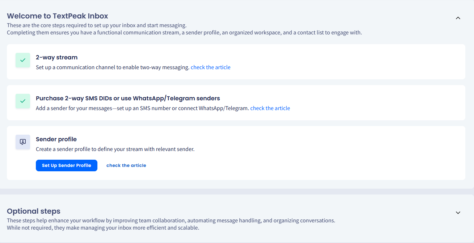Viewport: 474px width, 243px height.
Task: Open the Sender profile article link
Action: click(126, 166)
